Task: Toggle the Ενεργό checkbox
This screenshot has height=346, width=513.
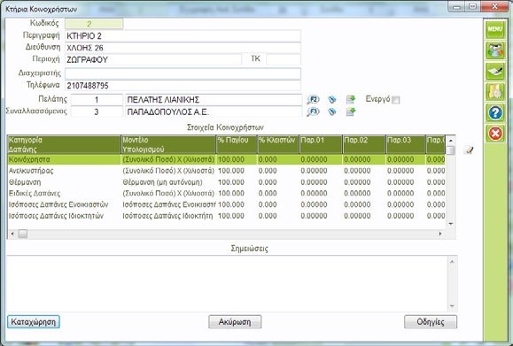Action: [396, 100]
